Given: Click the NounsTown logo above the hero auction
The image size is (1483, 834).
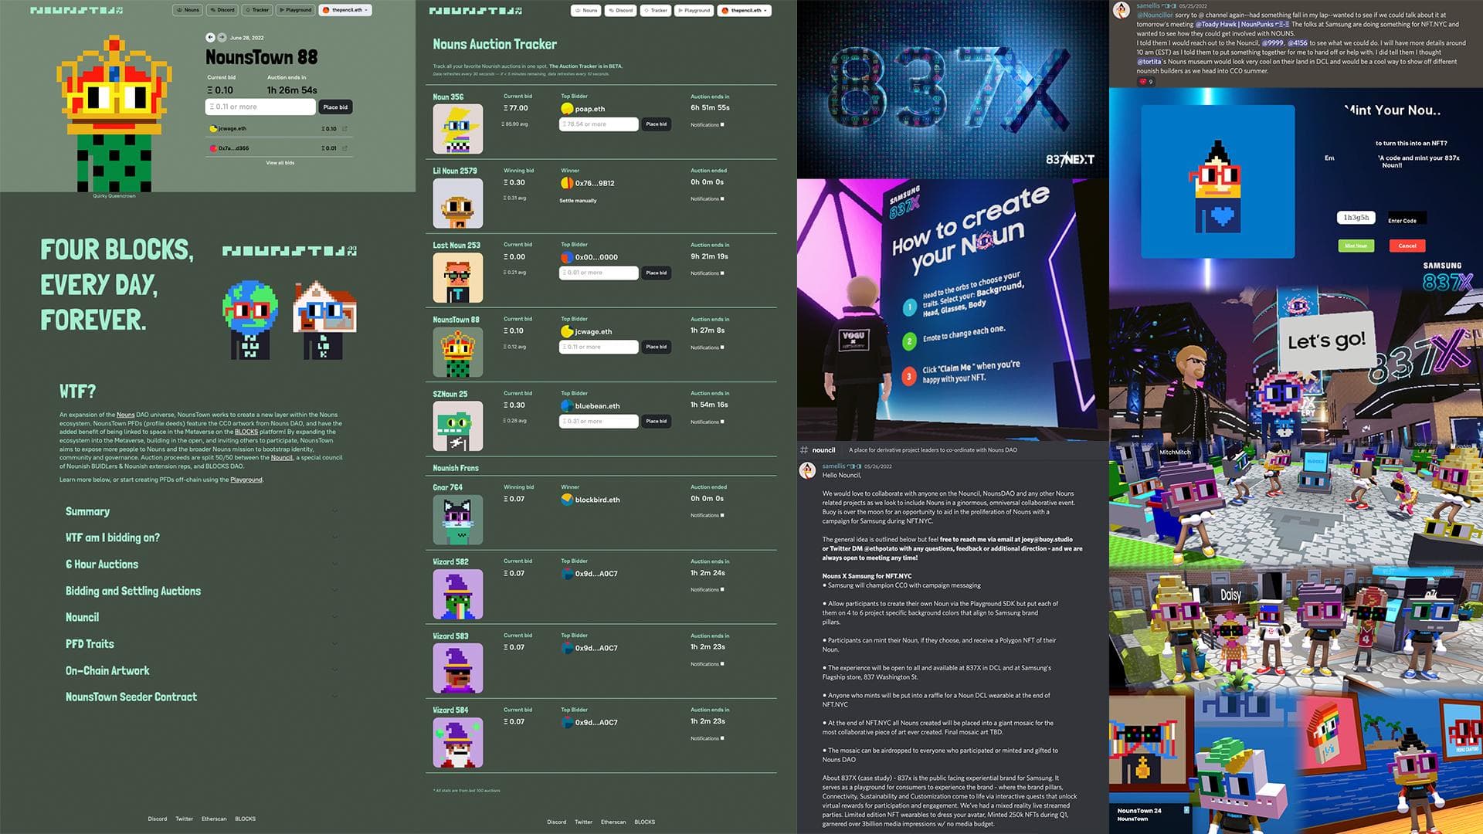Looking at the screenshot, I should point(76,10).
